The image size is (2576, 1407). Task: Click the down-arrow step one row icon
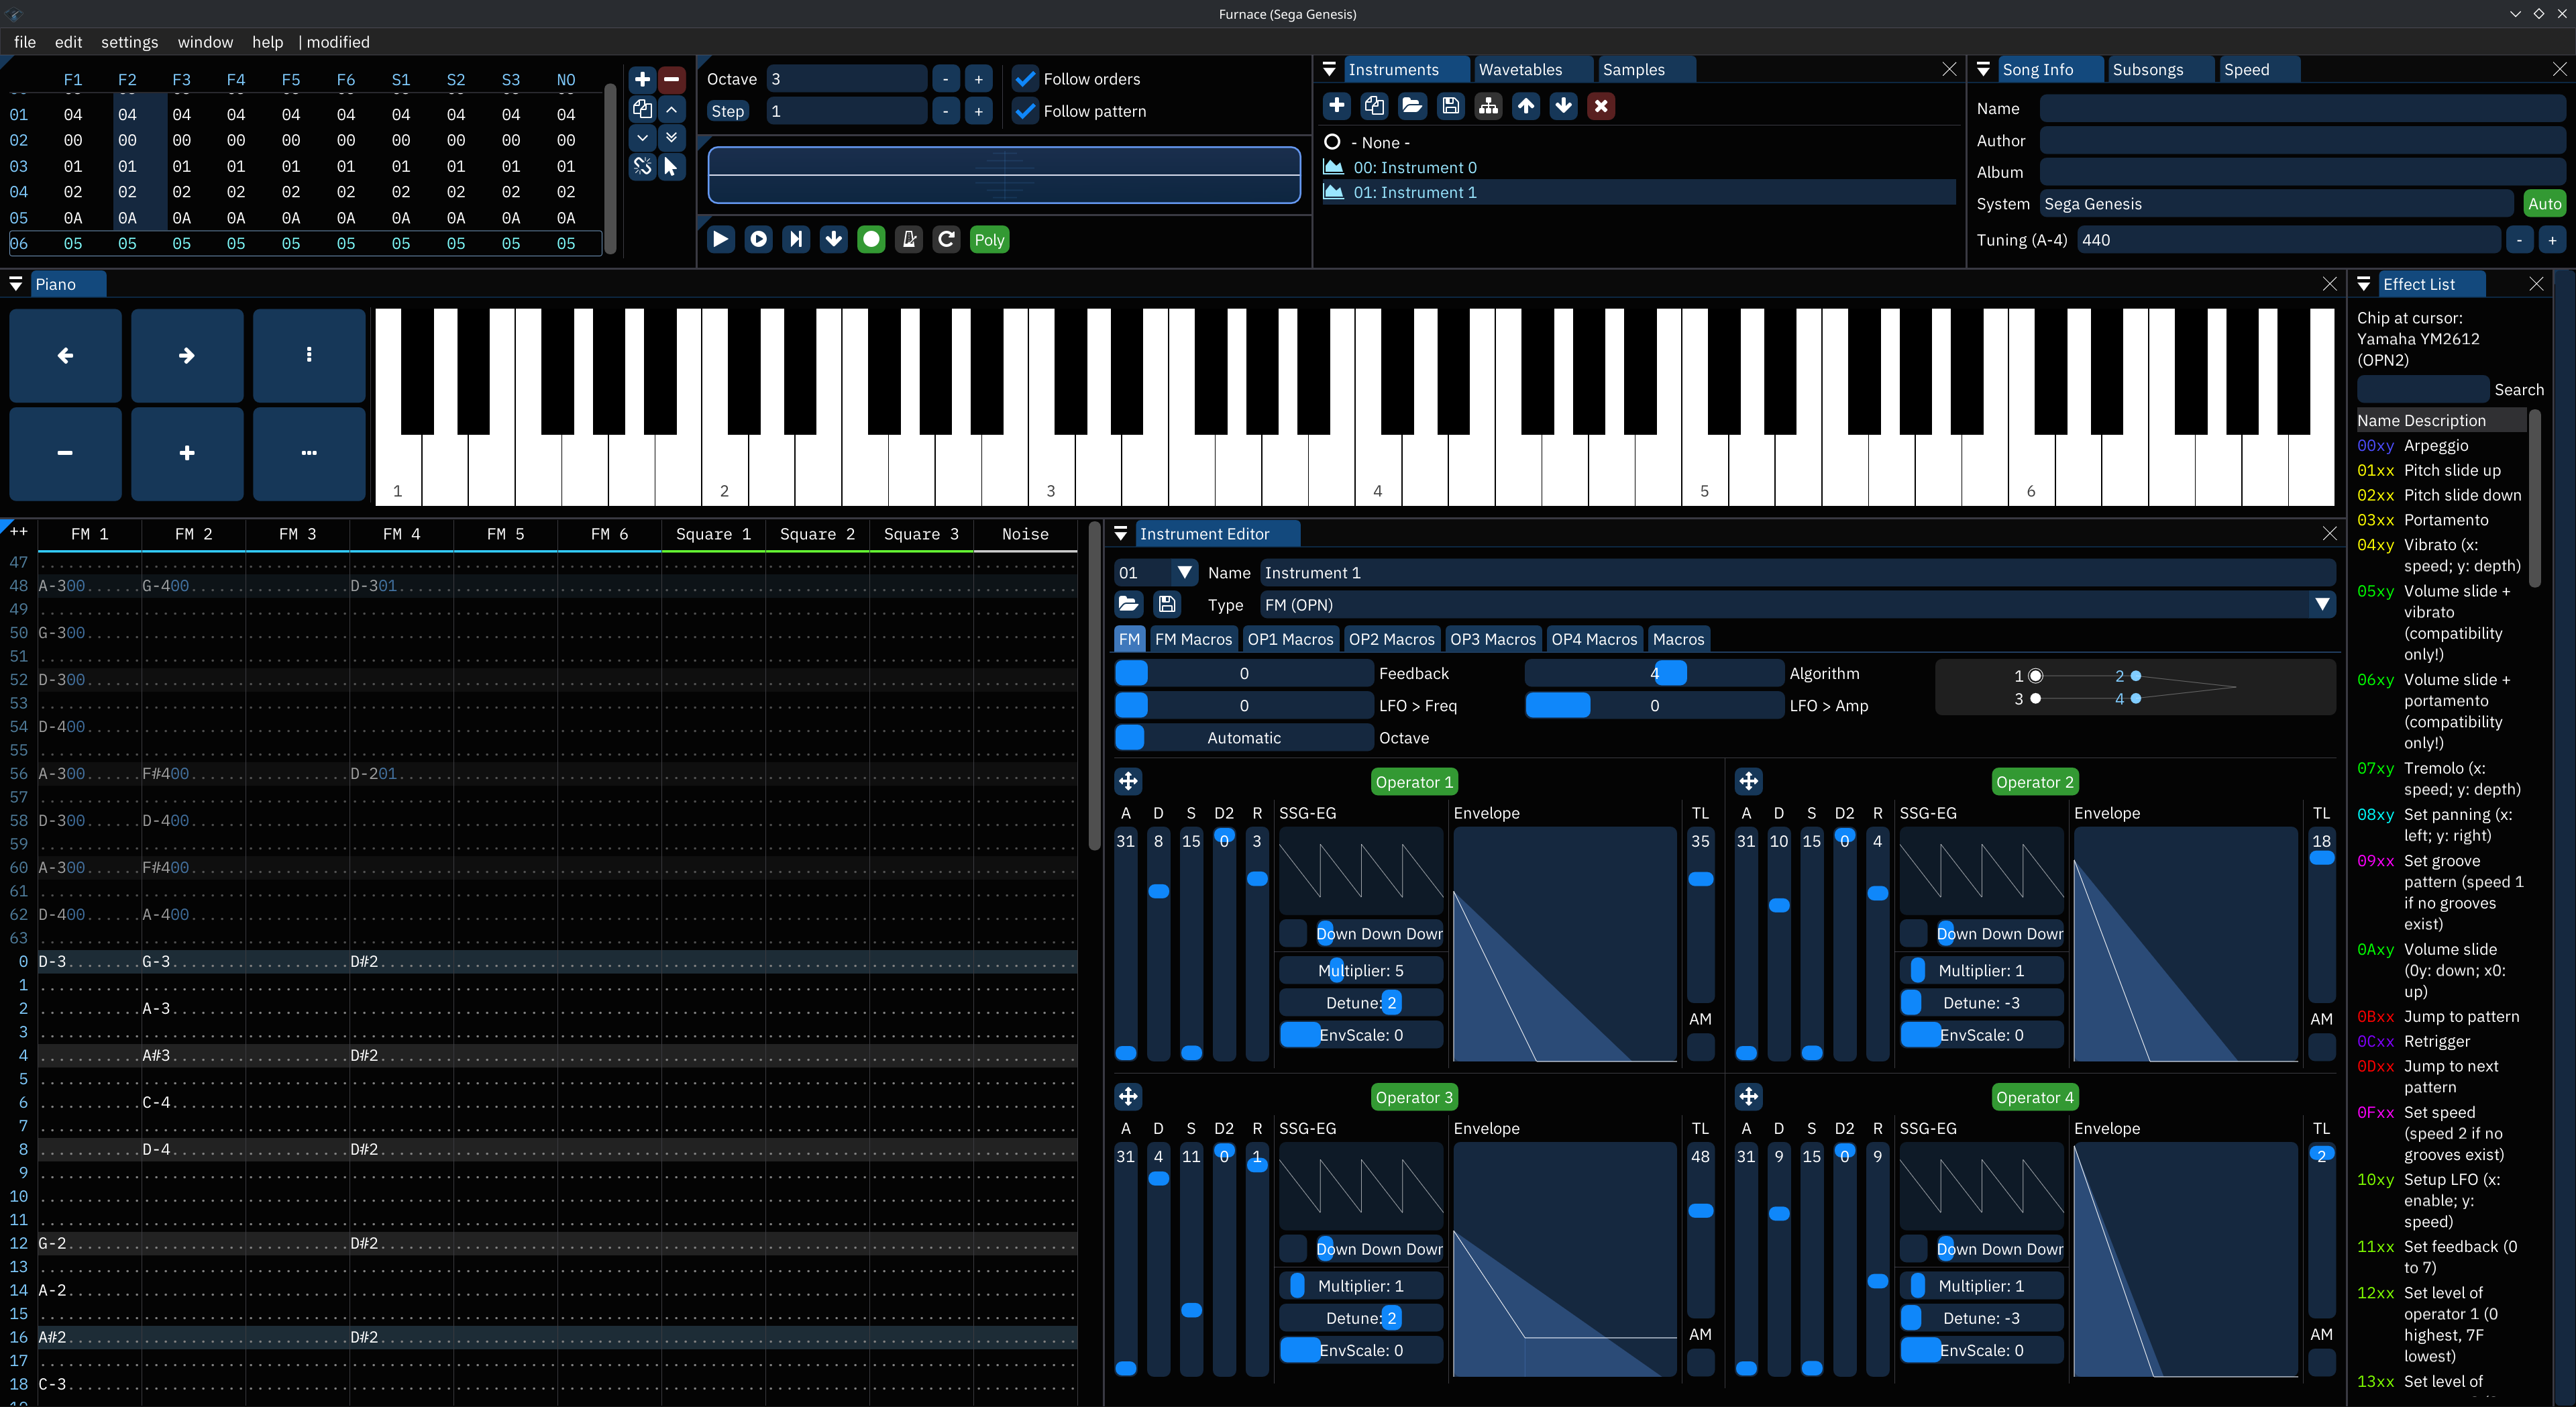[833, 239]
